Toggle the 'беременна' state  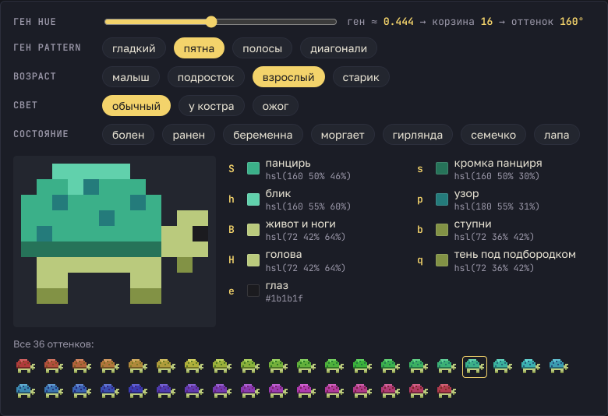[263, 135]
